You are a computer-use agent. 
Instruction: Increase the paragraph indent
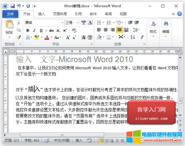click(x=136, y=22)
